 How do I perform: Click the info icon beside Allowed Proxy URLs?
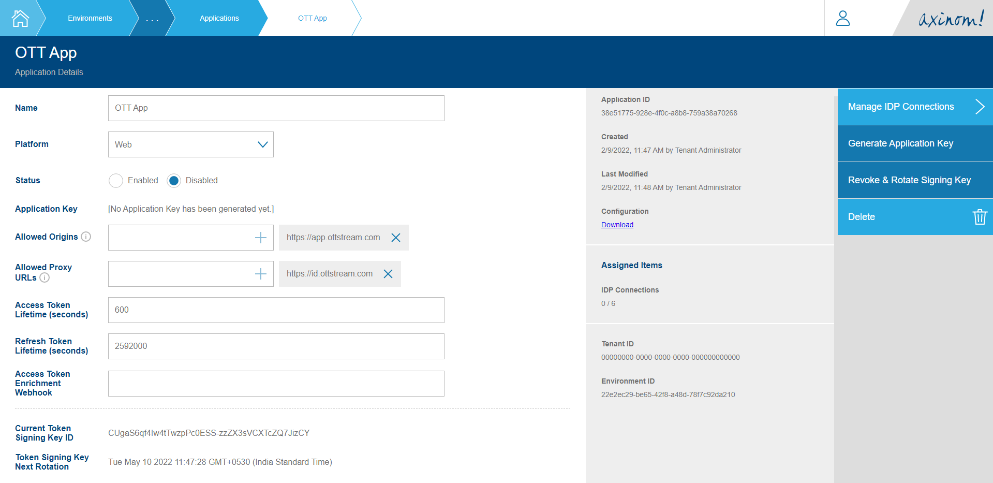pos(45,277)
